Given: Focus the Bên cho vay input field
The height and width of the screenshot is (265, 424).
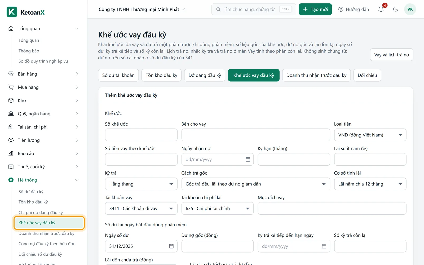Looking at the screenshot, I should click(256, 135).
